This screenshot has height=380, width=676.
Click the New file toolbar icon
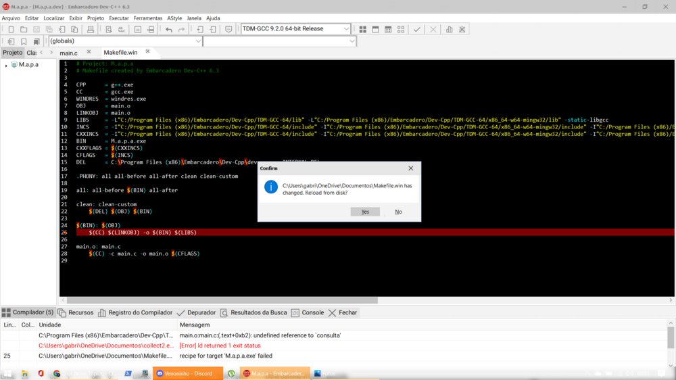[11, 30]
